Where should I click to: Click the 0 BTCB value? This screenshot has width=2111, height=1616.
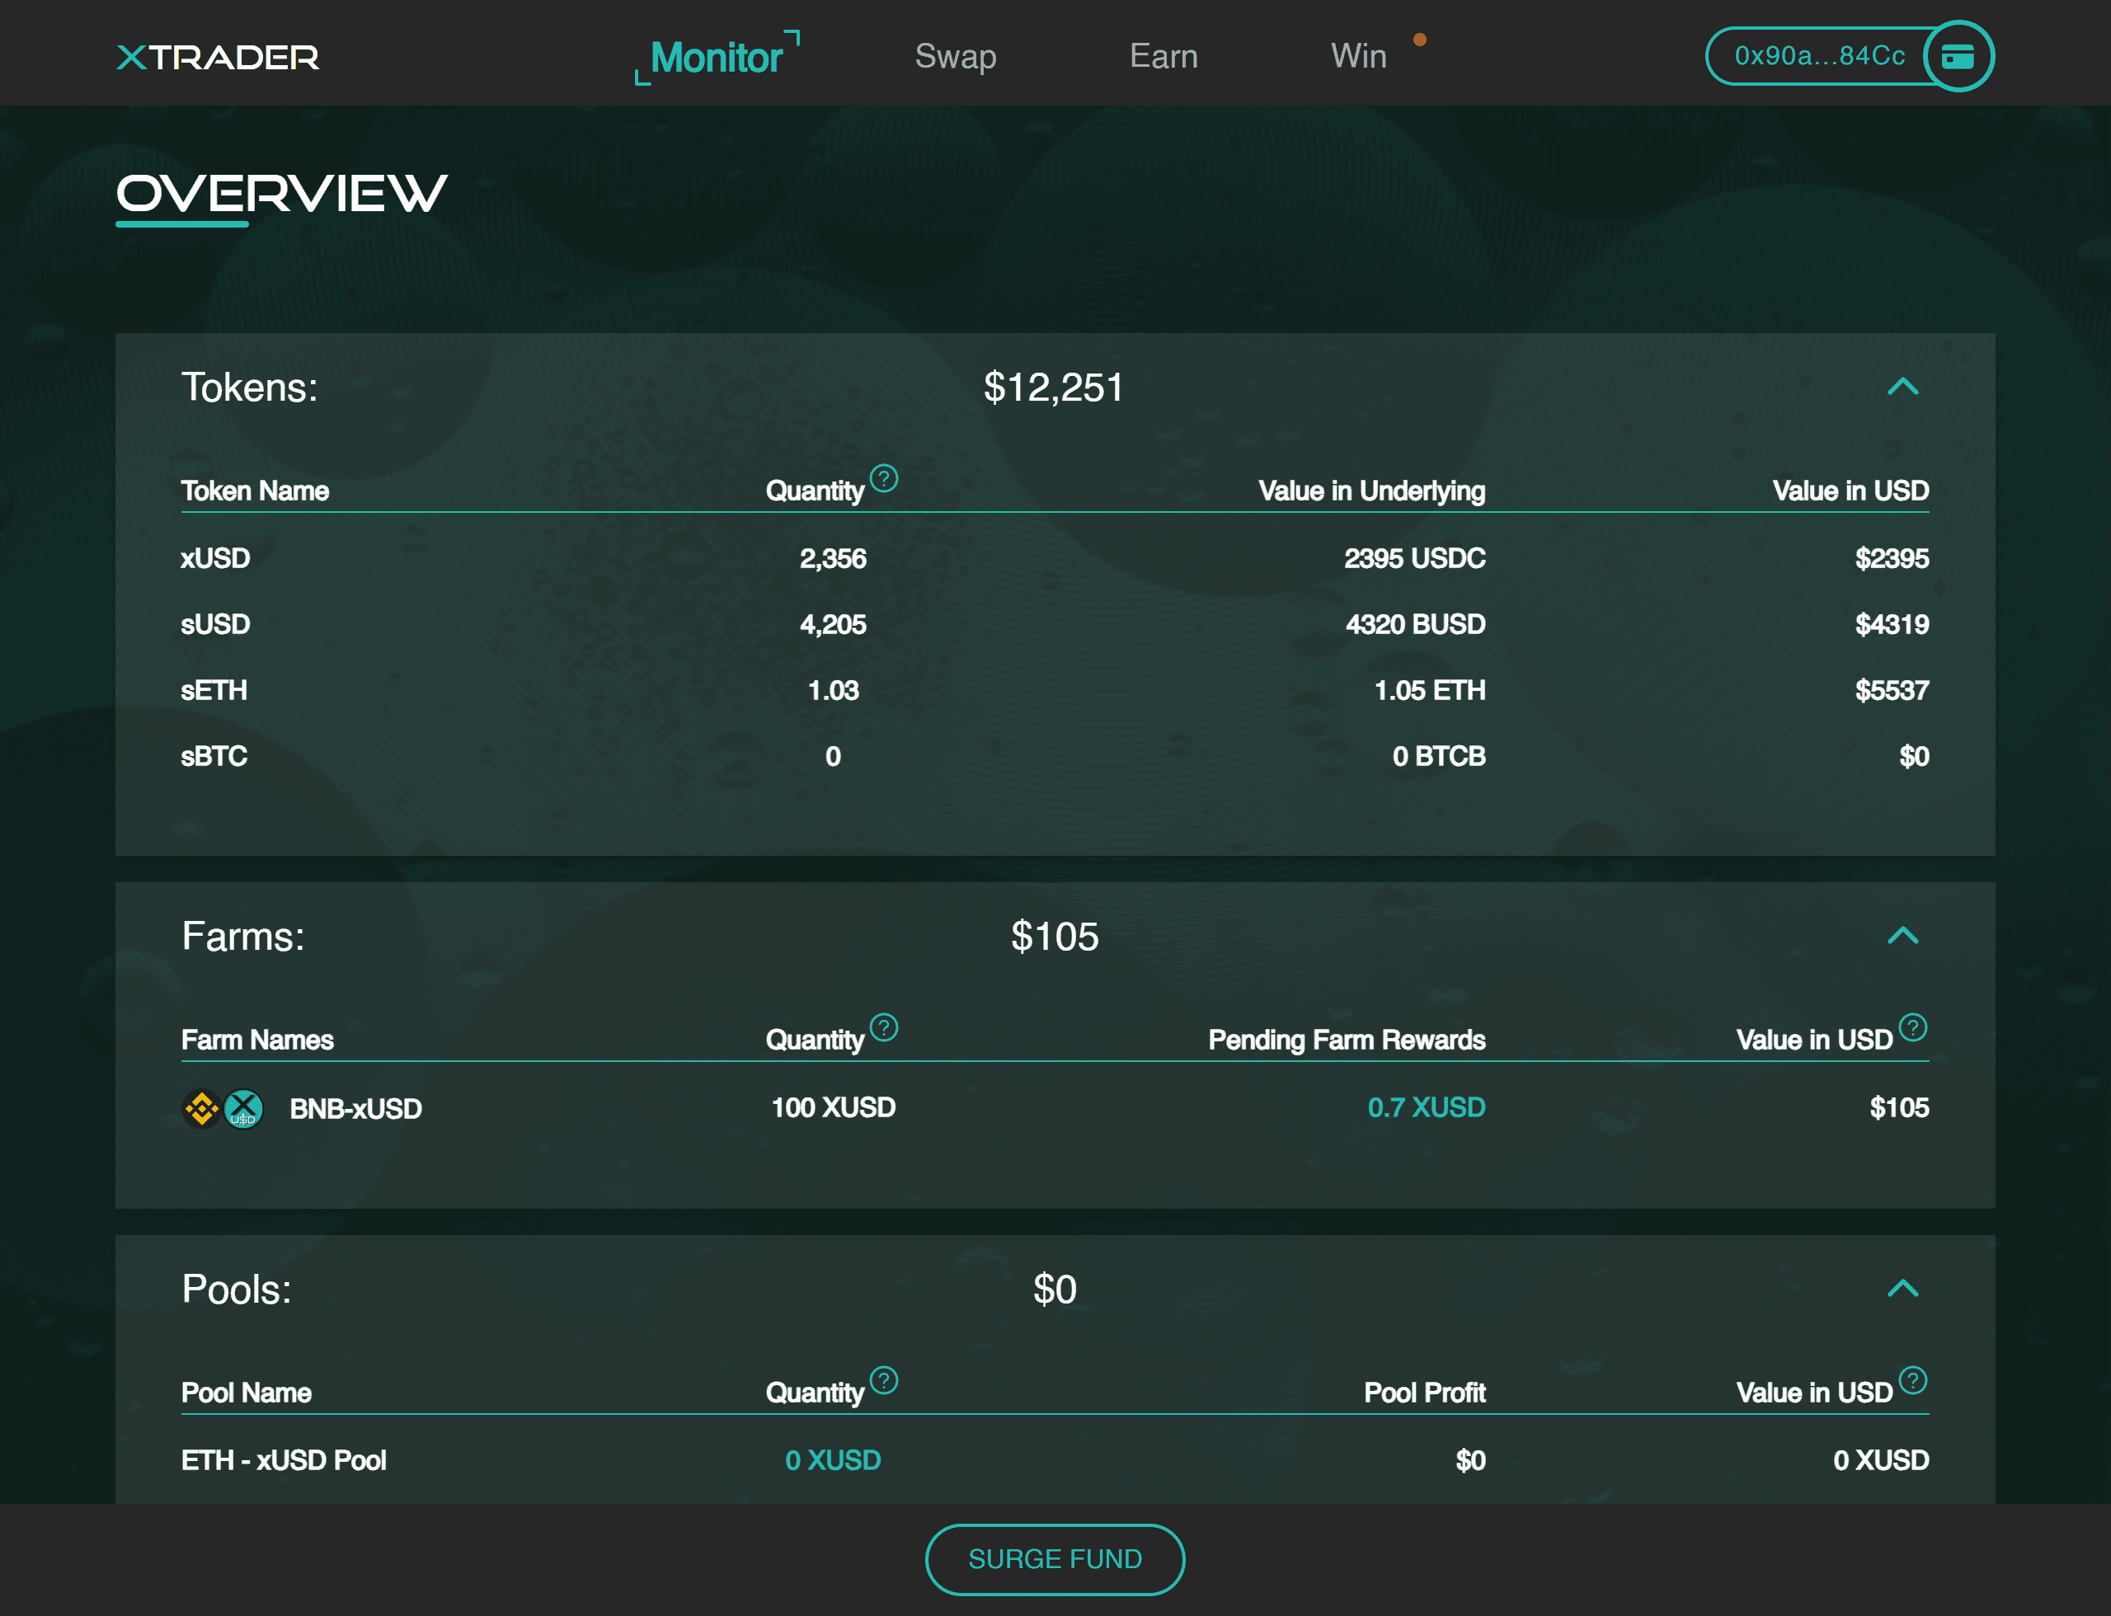coord(1438,756)
